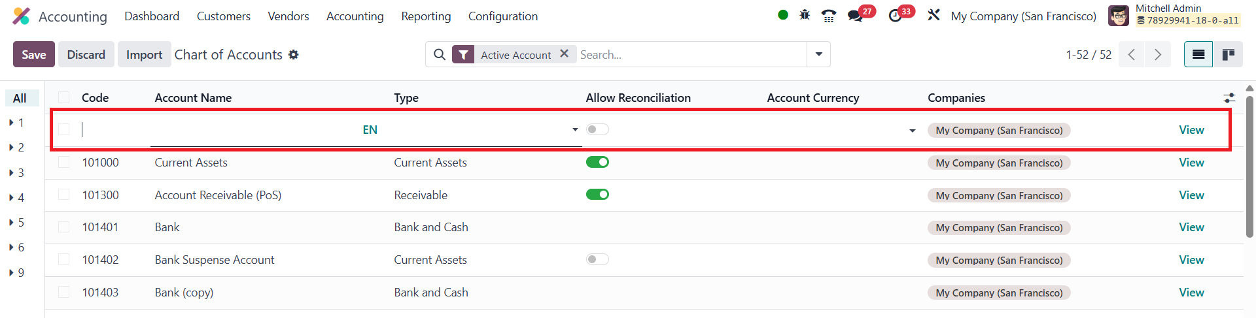Viewport: 1256px width, 318px height.
Task: Open optional columns settings icon
Action: (x=1229, y=98)
